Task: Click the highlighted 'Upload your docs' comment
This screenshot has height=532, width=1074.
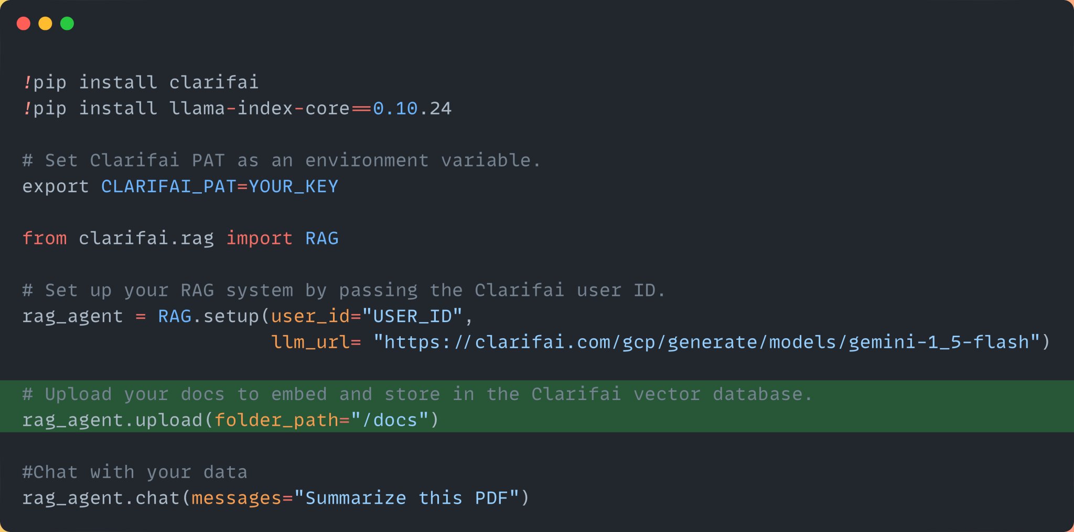Action: (417, 394)
